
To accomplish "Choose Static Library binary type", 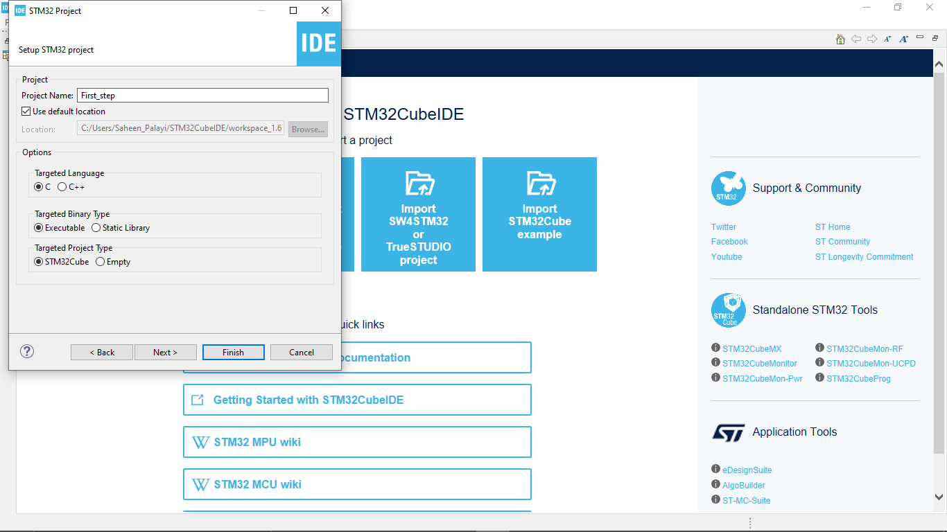I will 96,227.
